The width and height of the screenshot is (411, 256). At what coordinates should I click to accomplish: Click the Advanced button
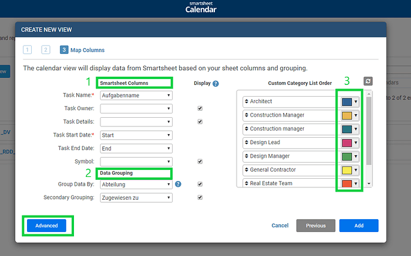click(46, 226)
